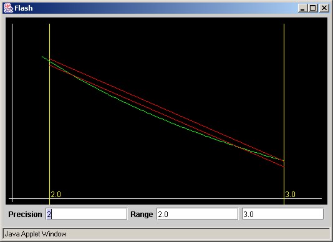The width and height of the screenshot is (333, 242).
Task: Click the Range start field showing 2.0
Action: point(197,214)
